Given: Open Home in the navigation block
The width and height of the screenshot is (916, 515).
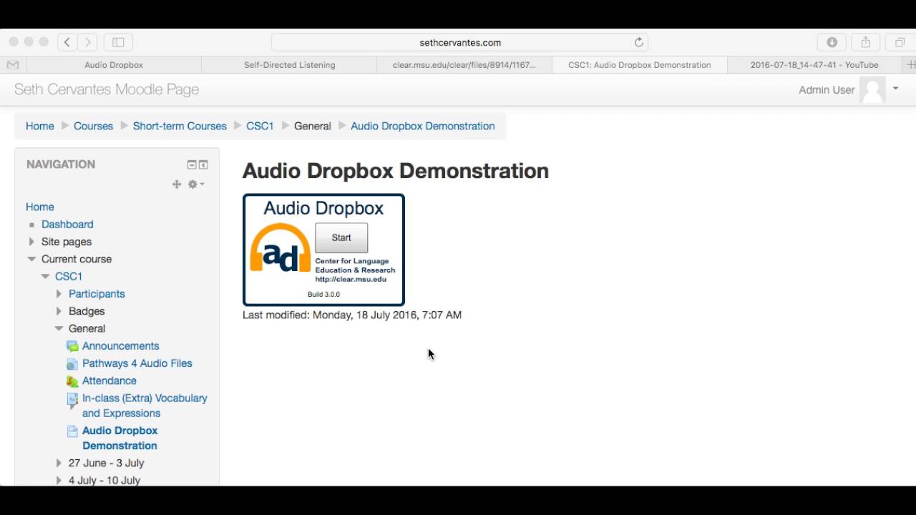Looking at the screenshot, I should coord(40,207).
